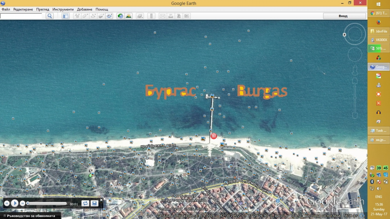Click the tour rewind button
Screen dimensions: 390x219
click(7, 203)
